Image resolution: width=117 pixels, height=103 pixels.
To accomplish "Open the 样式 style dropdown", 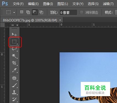I will (x=116, y=12).
